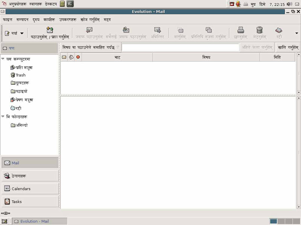The width and height of the screenshot is (301, 225).
Task: Click the Send/Receive mail toolbar icon
Action: tap(50, 30)
